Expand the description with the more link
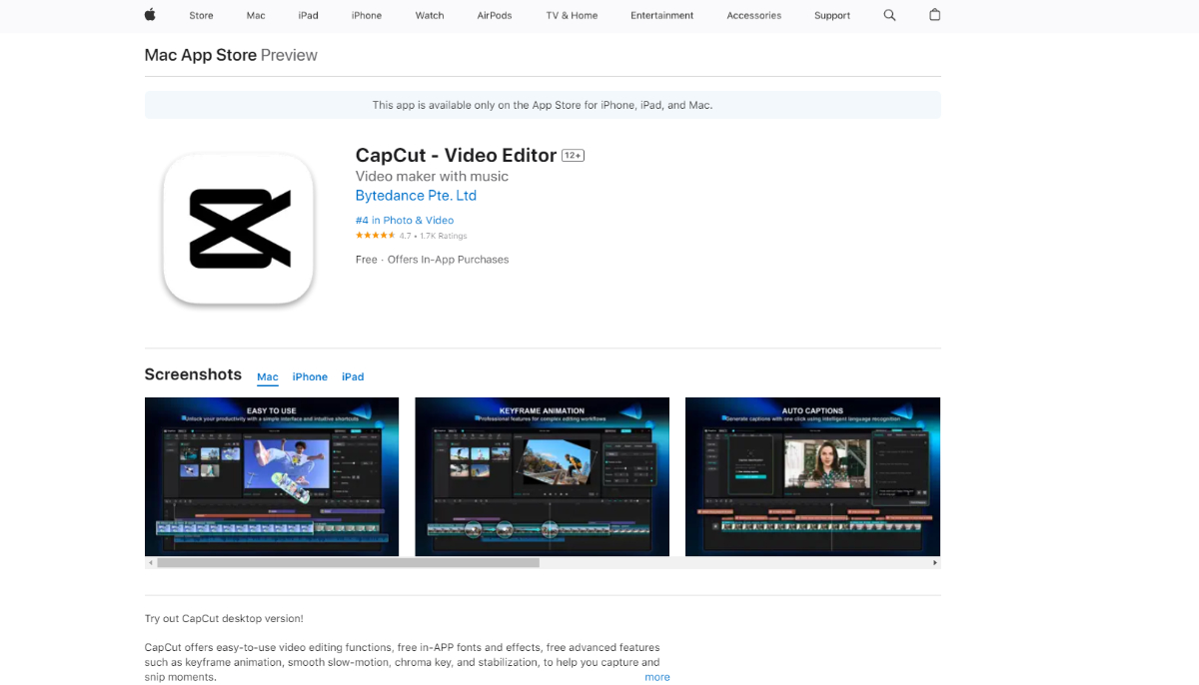The height and width of the screenshot is (685, 1199). point(657,677)
